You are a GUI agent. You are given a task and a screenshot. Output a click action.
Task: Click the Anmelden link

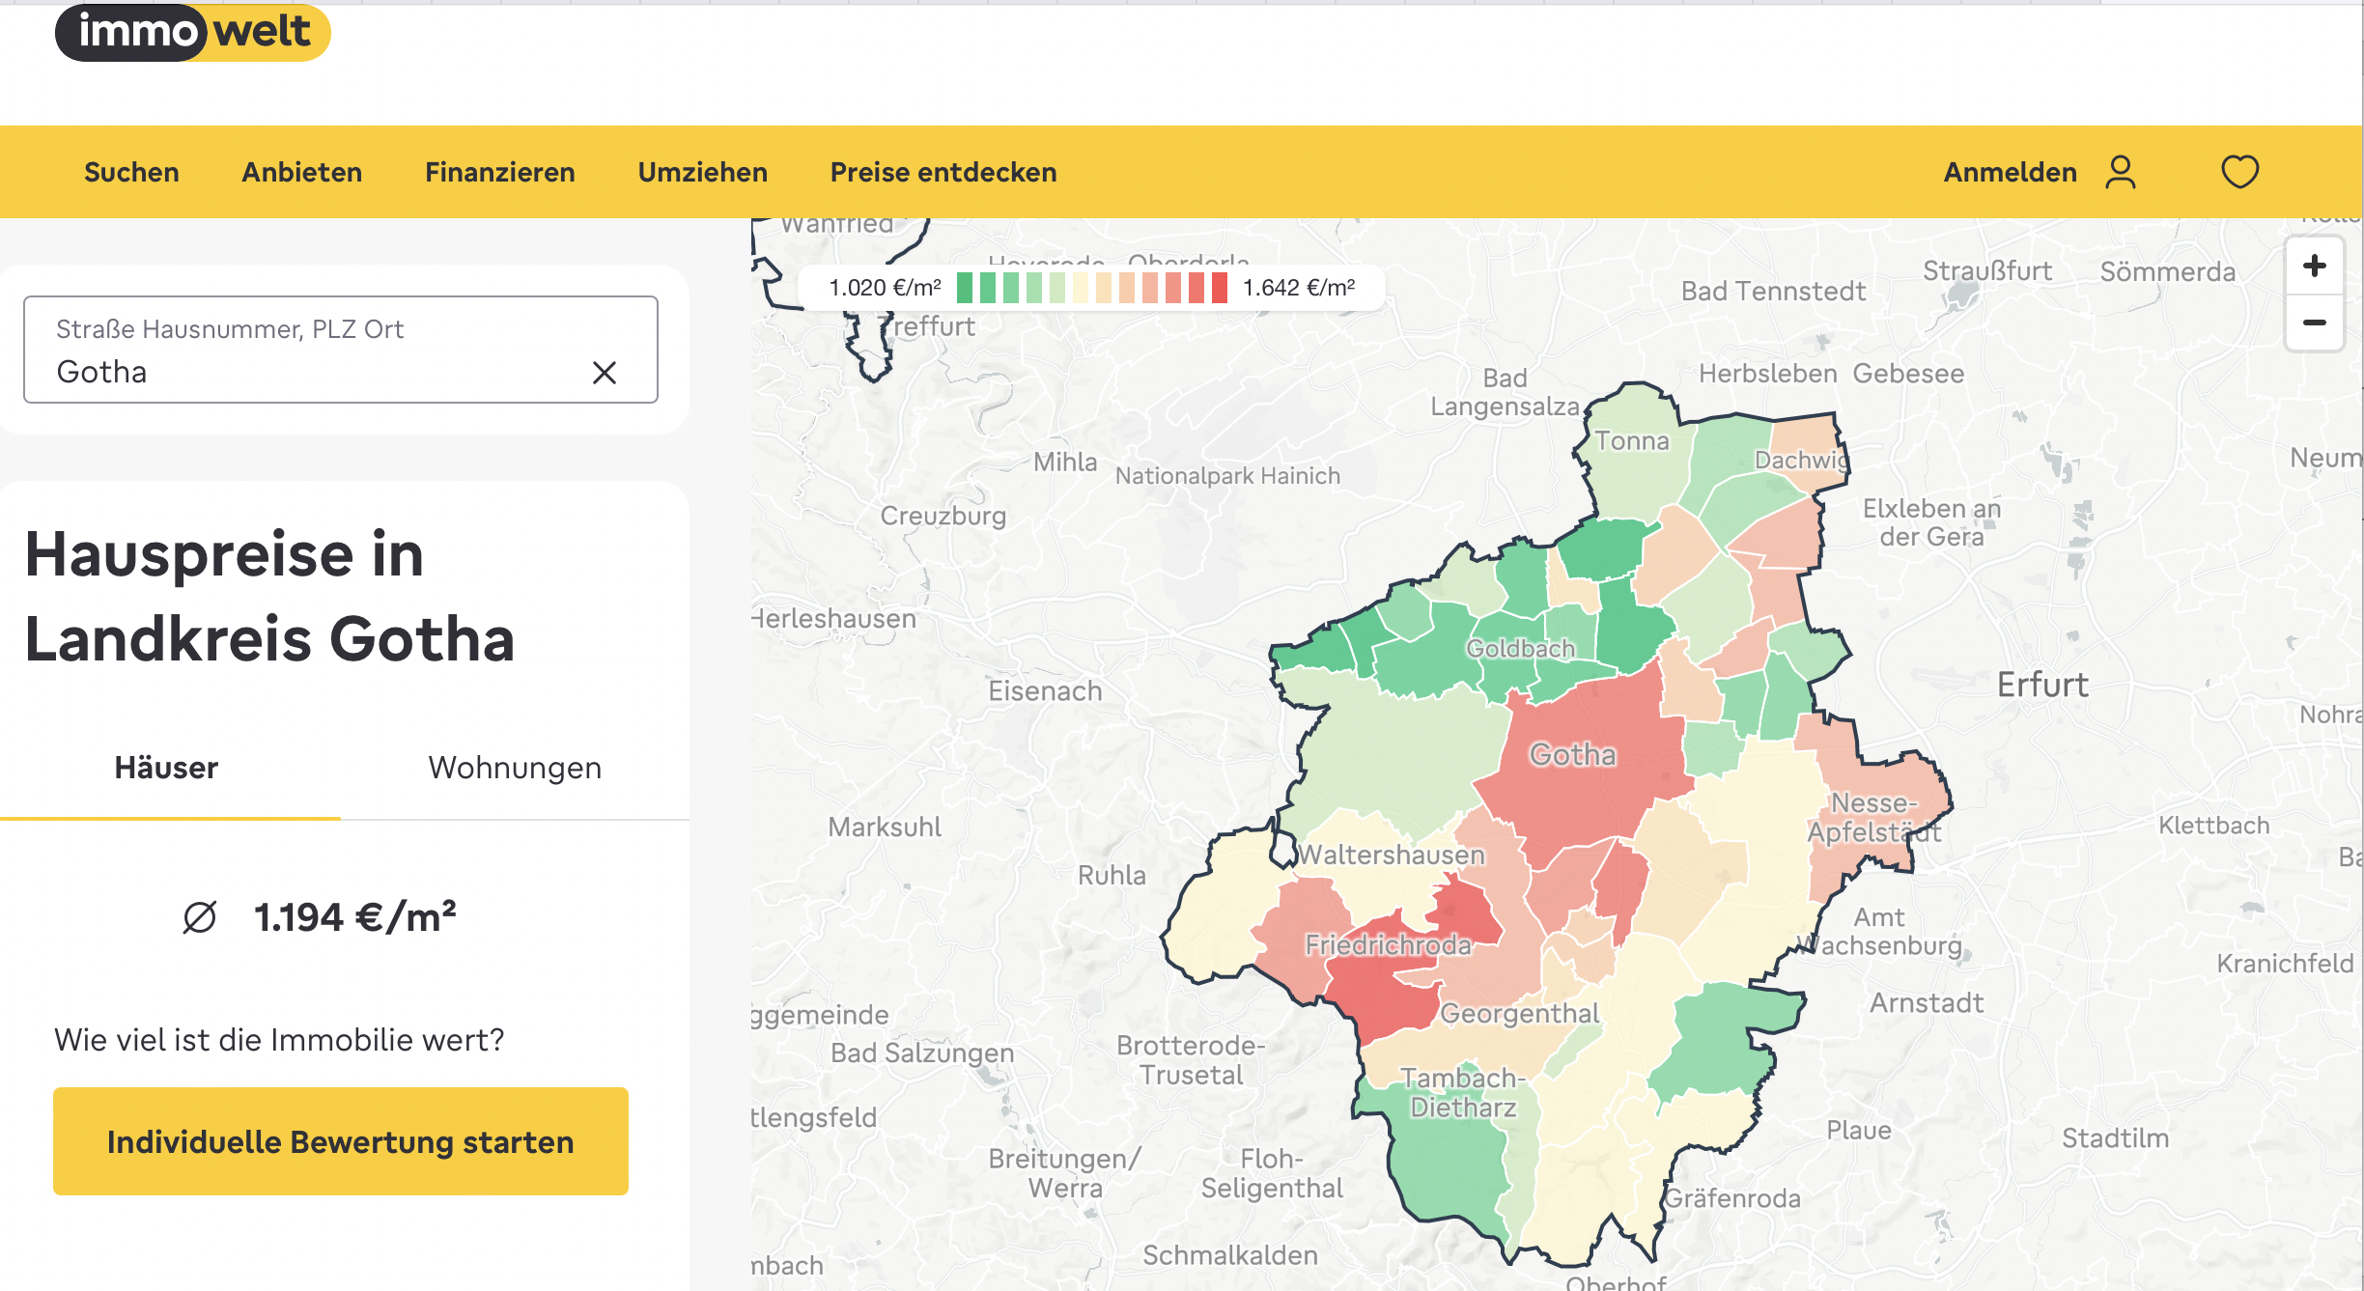pyautogui.click(x=2011, y=172)
